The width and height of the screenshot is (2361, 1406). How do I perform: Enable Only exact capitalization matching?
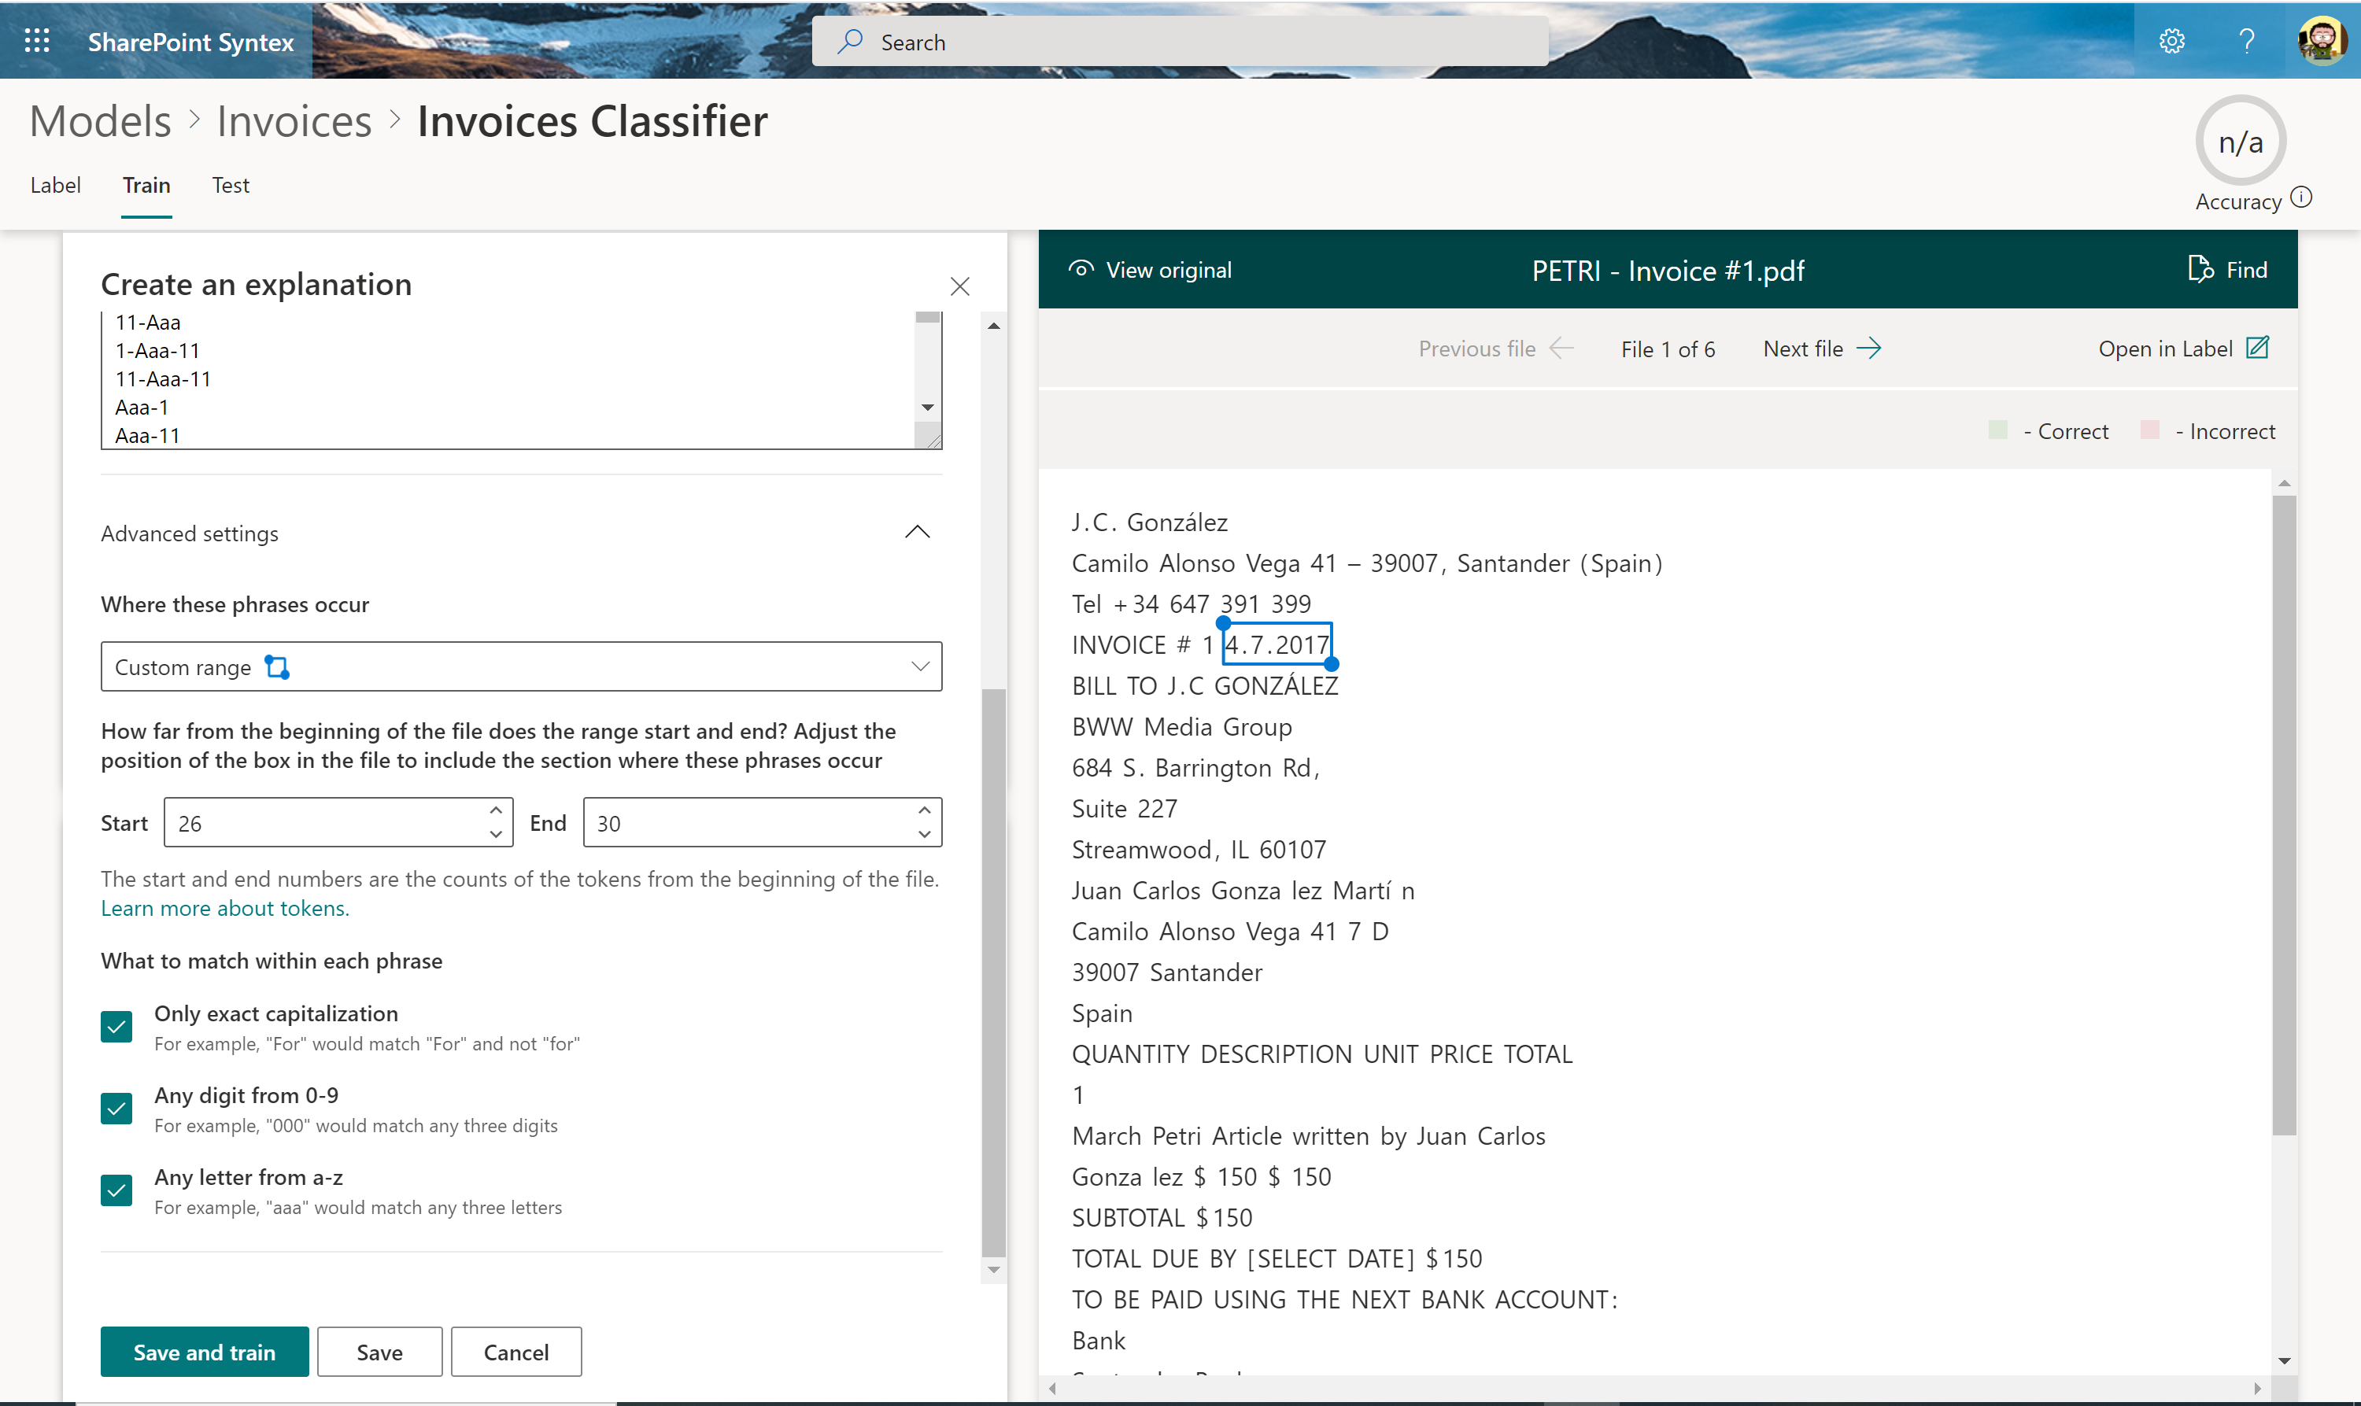click(116, 1026)
